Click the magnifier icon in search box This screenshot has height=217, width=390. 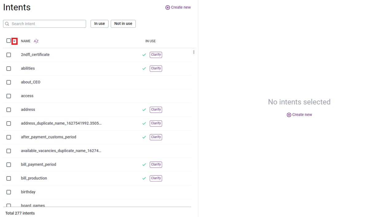[x=7, y=24]
